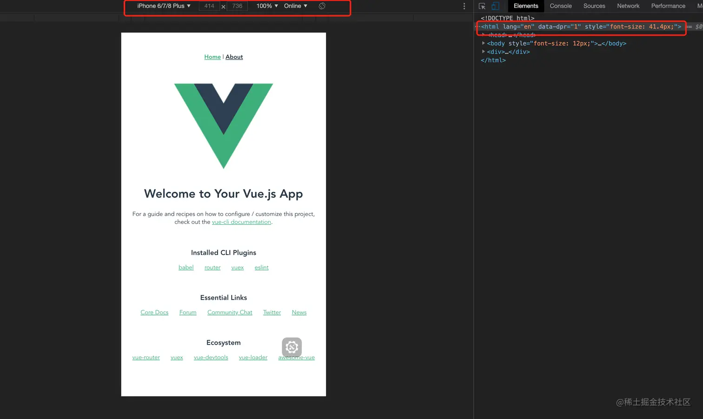Switch to the Network tab
This screenshot has width=703, height=419.
628,6
